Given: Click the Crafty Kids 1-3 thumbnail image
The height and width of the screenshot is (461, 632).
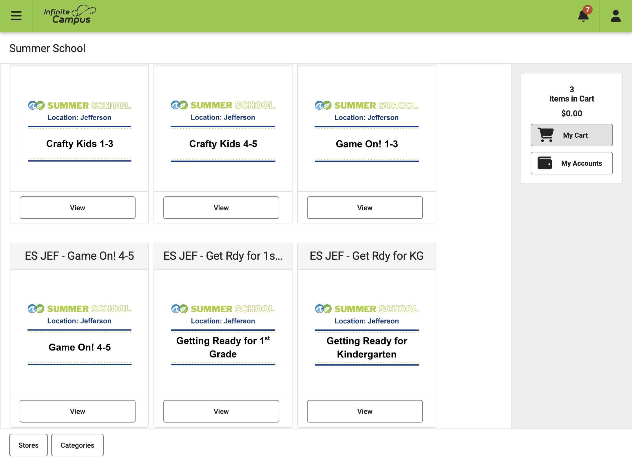Looking at the screenshot, I should [x=79, y=131].
